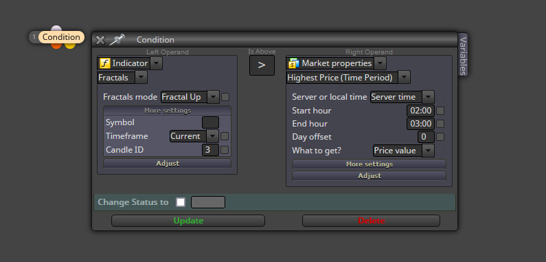
Task: Enable the Change Status to checkbox
Action: click(181, 202)
